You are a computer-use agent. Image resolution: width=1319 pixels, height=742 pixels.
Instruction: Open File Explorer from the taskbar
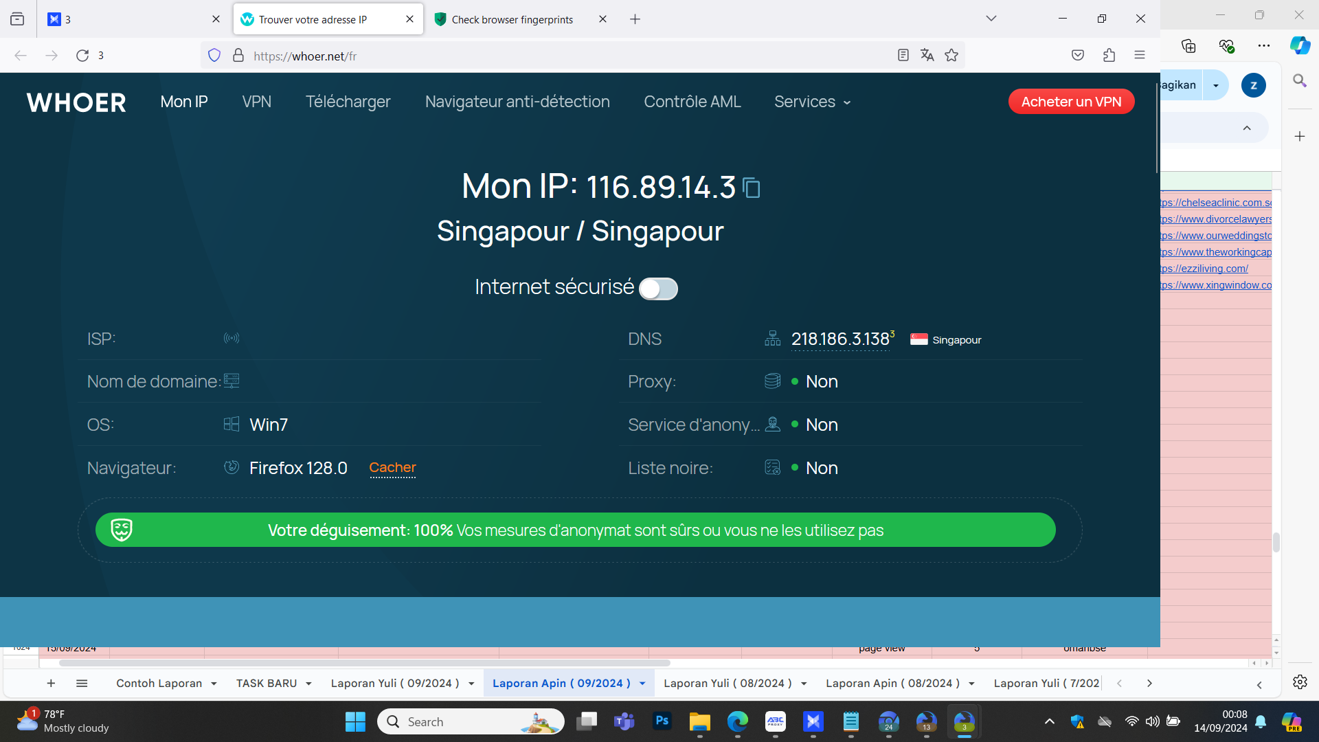(x=700, y=721)
